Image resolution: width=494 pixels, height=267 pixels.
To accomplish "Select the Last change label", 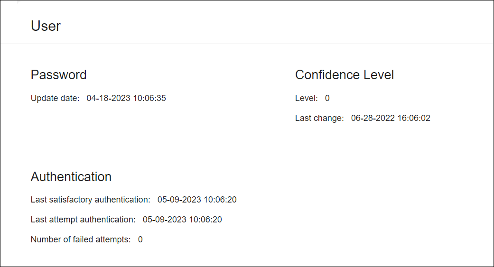I will [319, 118].
